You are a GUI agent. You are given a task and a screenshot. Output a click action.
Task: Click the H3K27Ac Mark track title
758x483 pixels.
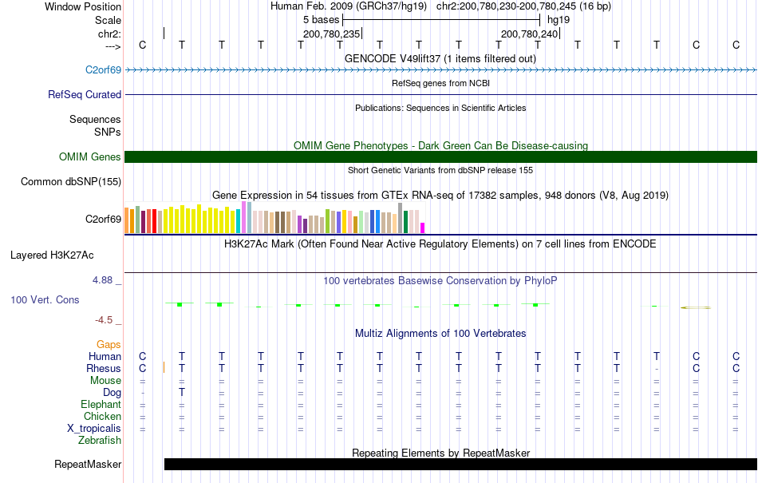point(440,243)
